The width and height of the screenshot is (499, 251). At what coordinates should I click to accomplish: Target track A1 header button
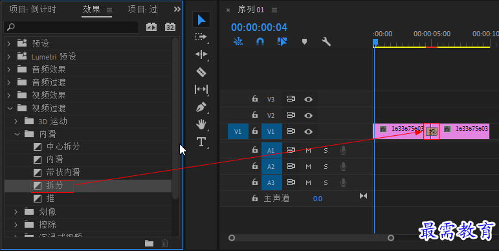coord(271,150)
